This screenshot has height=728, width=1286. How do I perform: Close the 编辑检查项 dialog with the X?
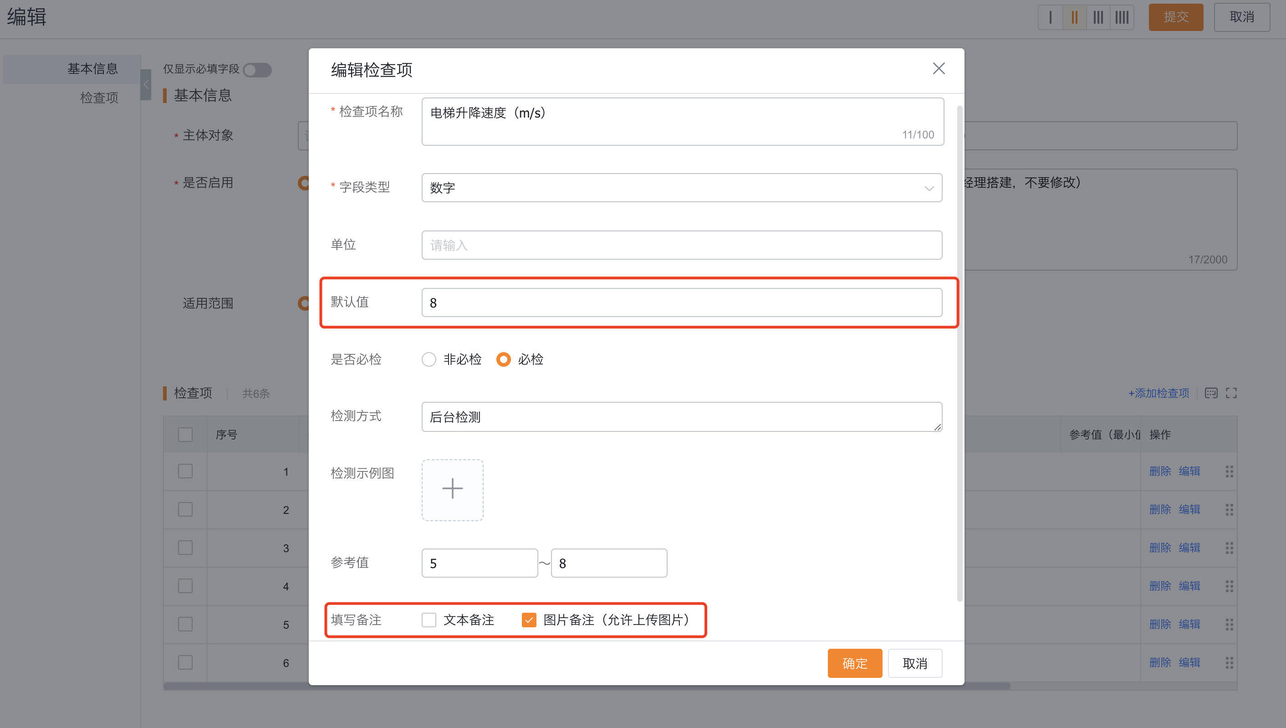point(939,68)
